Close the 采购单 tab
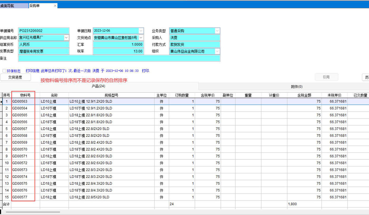The width and height of the screenshot is (369, 215). click(x=55, y=6)
